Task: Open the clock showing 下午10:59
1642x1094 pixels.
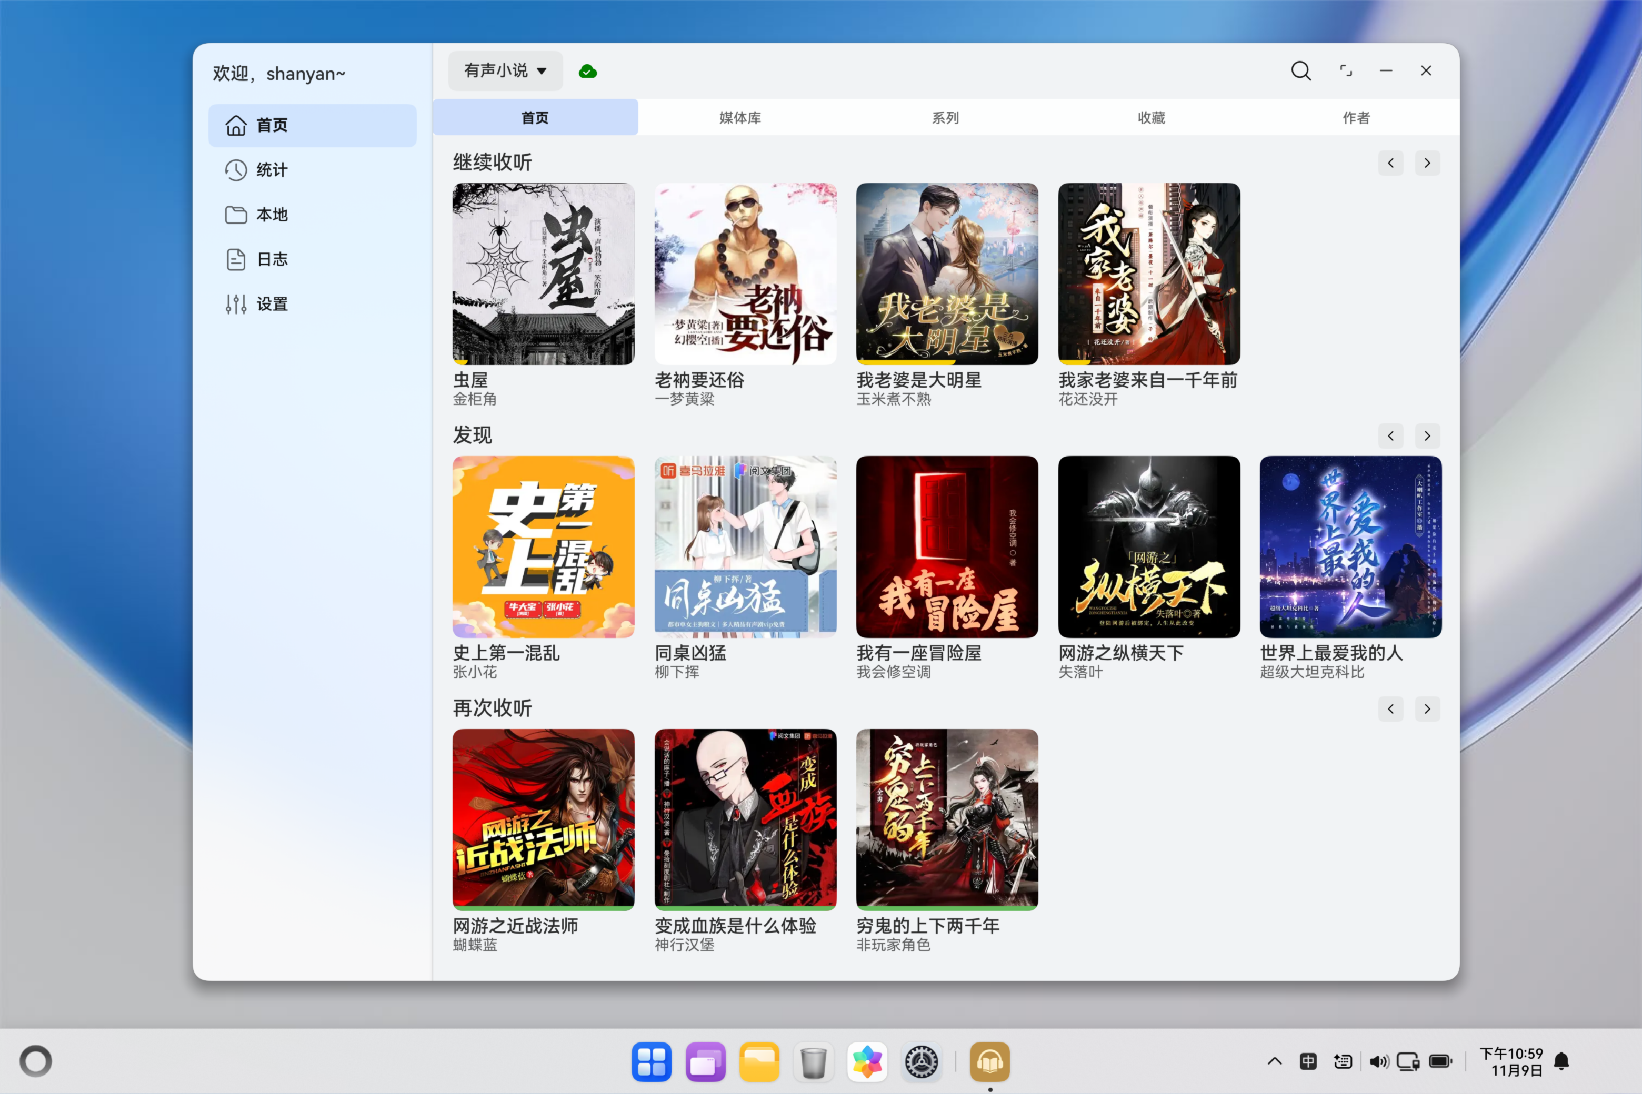Action: click(x=1511, y=1061)
